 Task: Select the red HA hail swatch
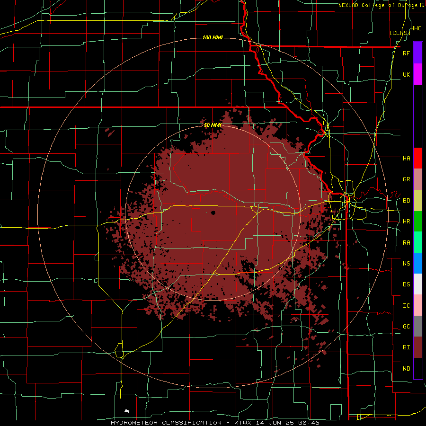coord(418,158)
